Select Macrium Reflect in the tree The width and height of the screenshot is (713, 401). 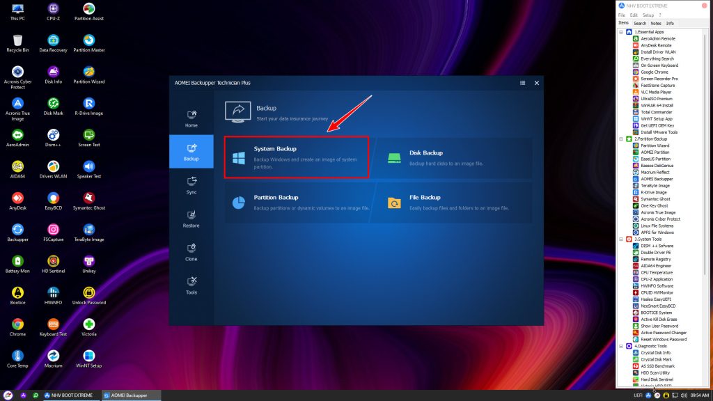coord(655,173)
